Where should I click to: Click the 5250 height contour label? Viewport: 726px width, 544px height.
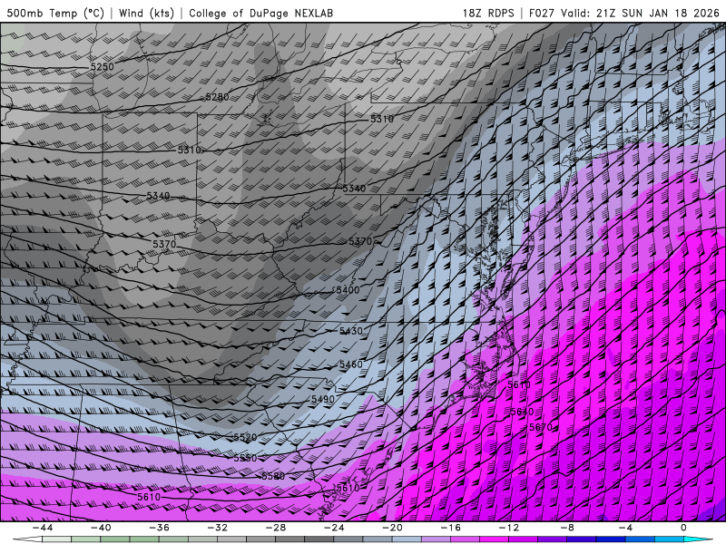(102, 66)
